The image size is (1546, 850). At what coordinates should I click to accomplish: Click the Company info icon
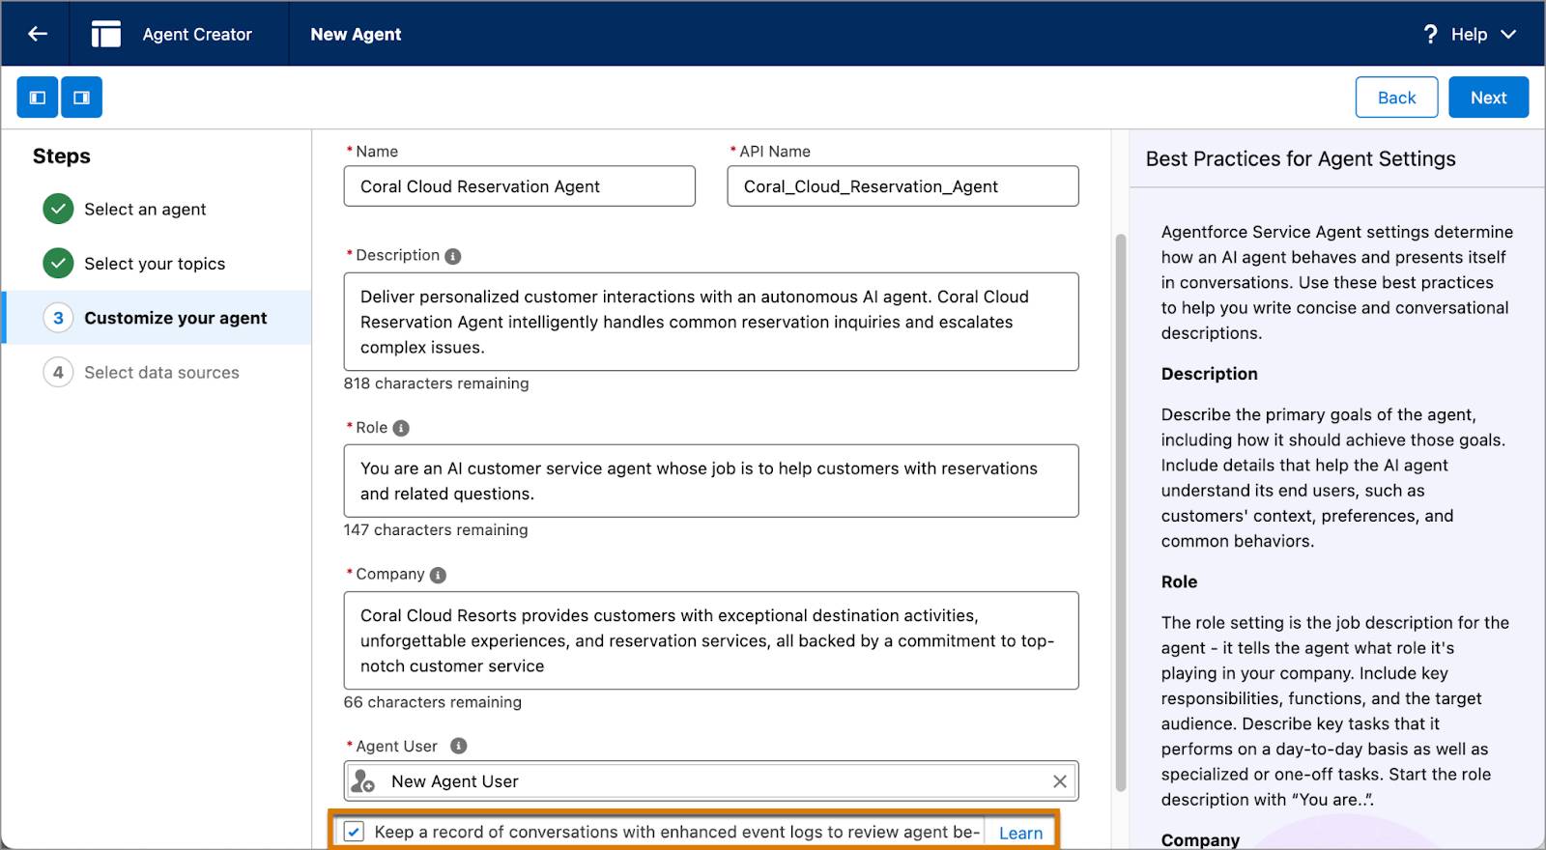click(x=438, y=575)
